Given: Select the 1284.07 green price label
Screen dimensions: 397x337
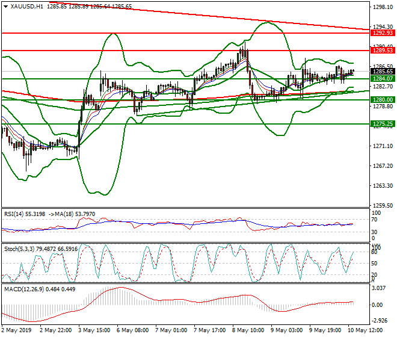Looking at the screenshot, I should 383,79.
